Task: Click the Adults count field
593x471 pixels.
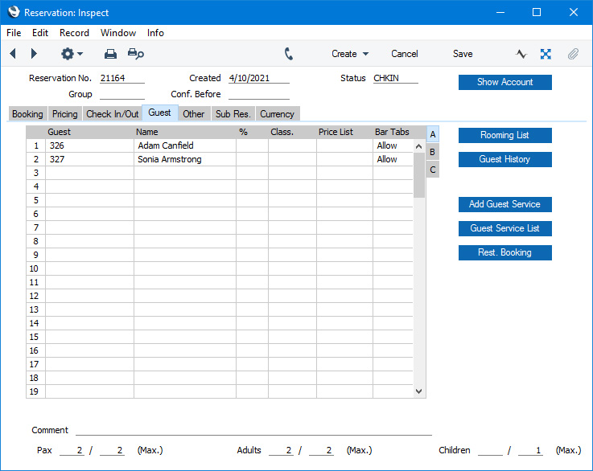Action: (281, 450)
